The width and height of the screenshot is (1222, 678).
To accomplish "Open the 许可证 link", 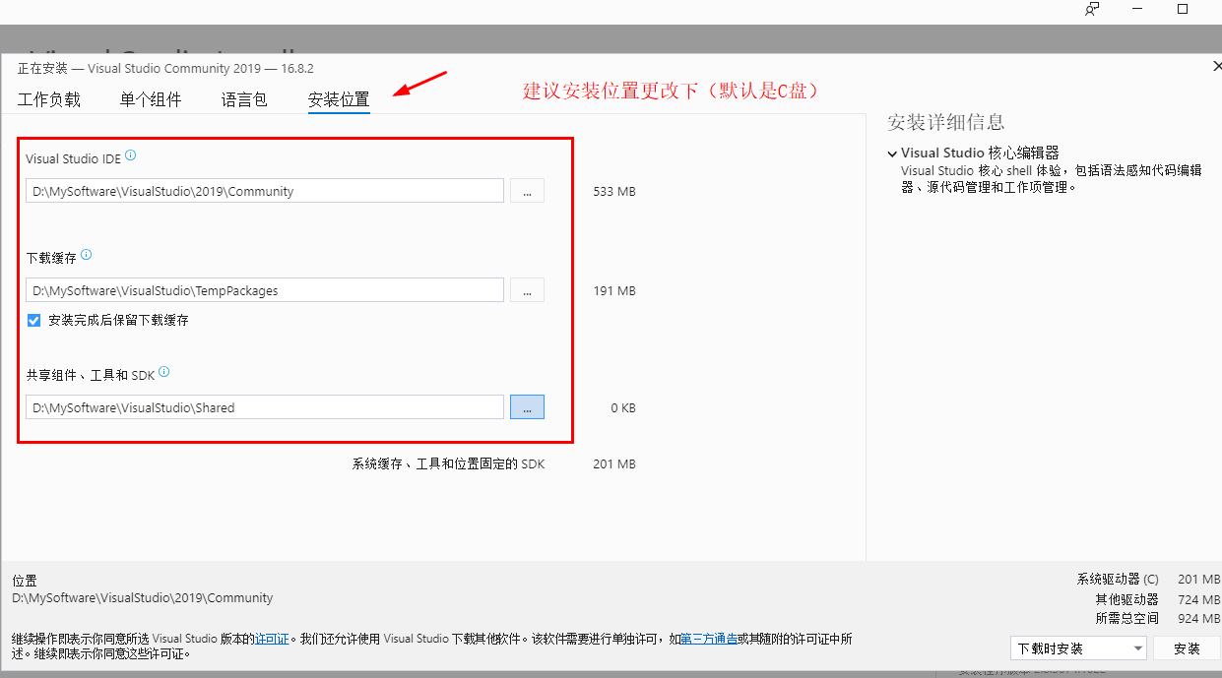I will coord(272,639).
